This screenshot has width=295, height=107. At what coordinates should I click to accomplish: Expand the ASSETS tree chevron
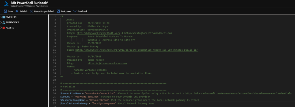1,28
